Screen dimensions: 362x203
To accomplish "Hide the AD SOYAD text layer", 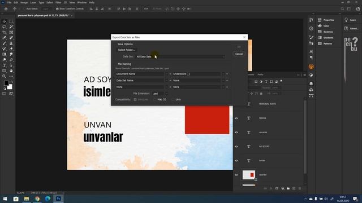I will coord(236,147).
